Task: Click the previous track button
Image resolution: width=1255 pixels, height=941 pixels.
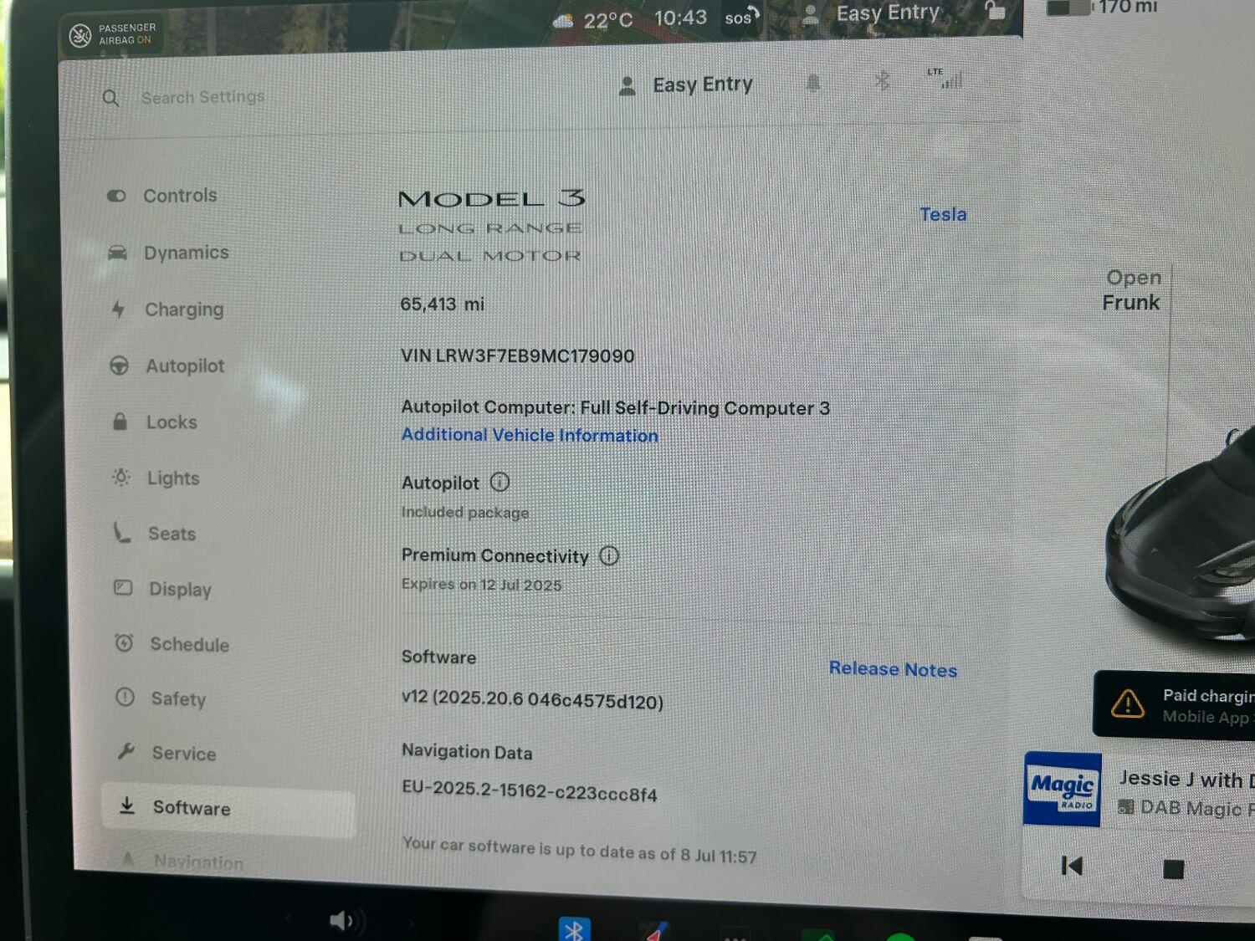Action: click(1072, 866)
